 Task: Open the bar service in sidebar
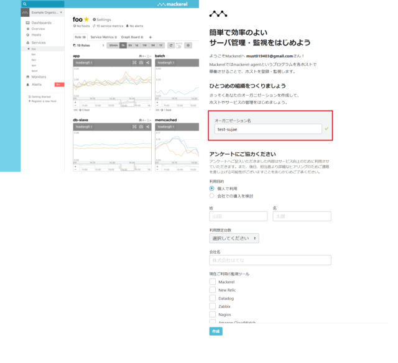point(34,54)
